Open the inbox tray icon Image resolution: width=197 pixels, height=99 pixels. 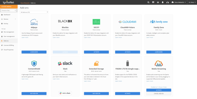click(158, 2)
